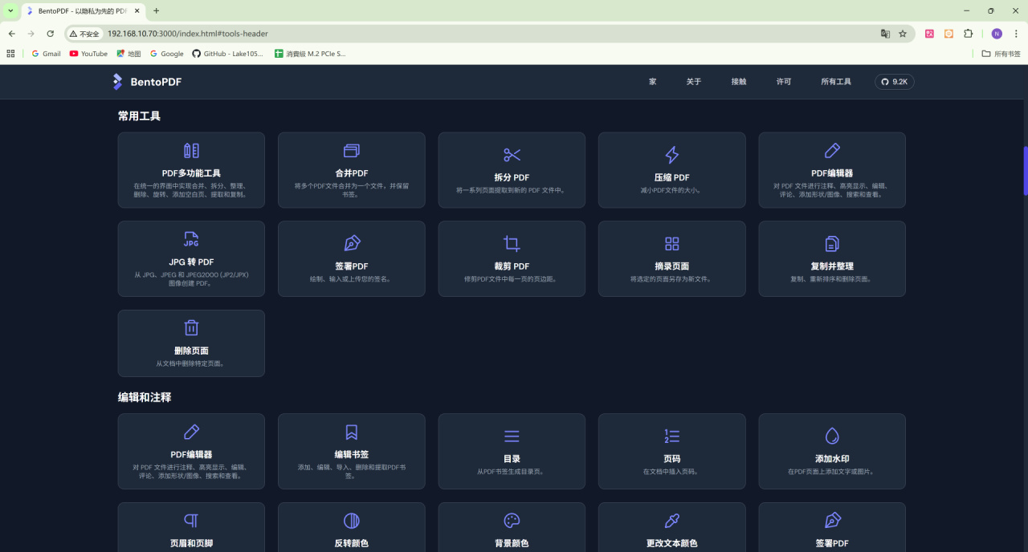Click the lightning bolt icon for 压缩 PDF
The image size is (1028, 552).
coord(671,155)
